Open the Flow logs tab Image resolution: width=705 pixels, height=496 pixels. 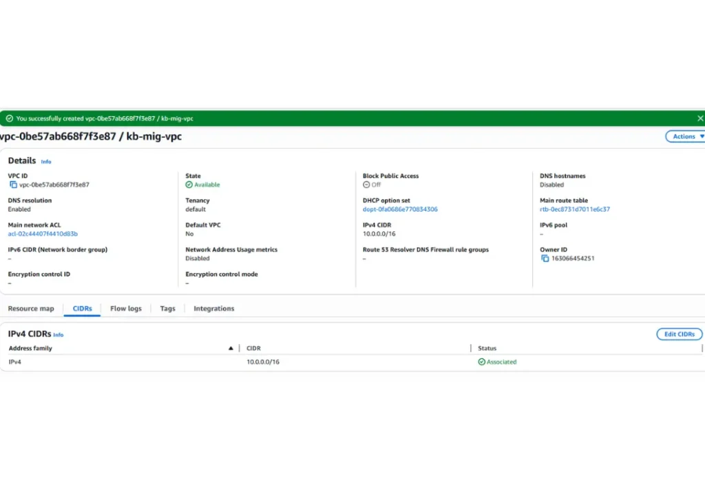pyautogui.click(x=126, y=309)
